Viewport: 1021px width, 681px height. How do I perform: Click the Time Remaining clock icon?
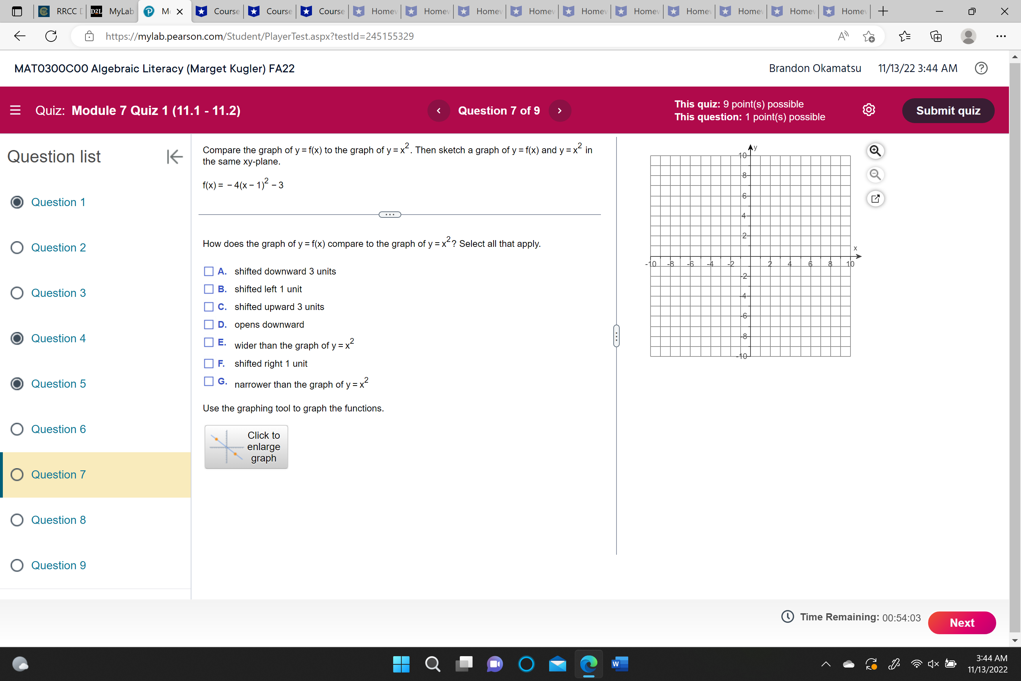tap(787, 617)
